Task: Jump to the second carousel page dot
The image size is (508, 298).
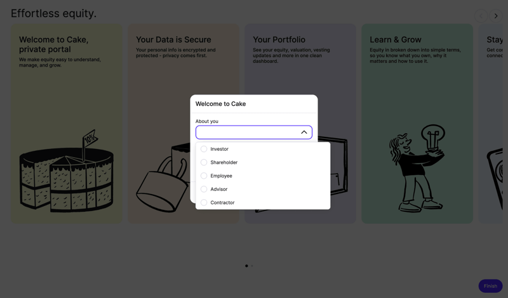Action: coord(252,266)
